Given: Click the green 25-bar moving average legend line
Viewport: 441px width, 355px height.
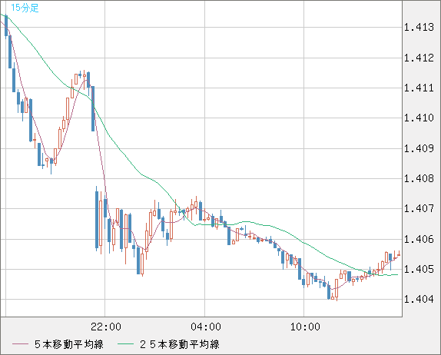Looking at the screenshot, I should 125,344.
